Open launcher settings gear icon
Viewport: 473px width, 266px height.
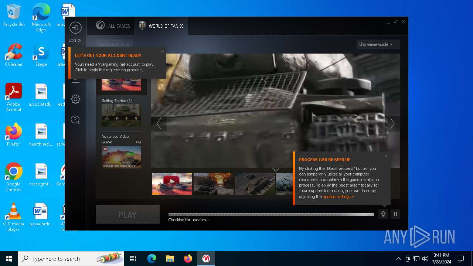(75, 99)
